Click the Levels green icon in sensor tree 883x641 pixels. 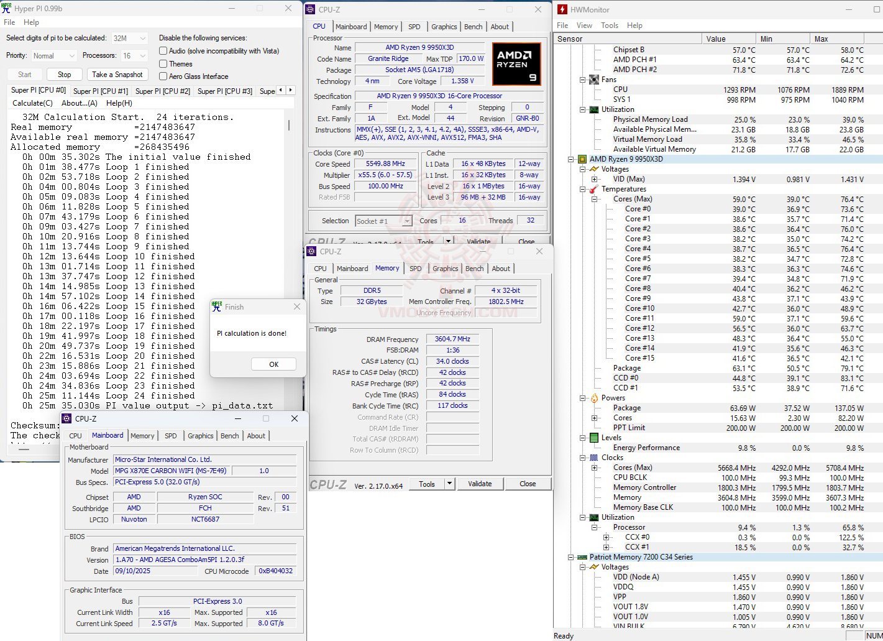[593, 438]
